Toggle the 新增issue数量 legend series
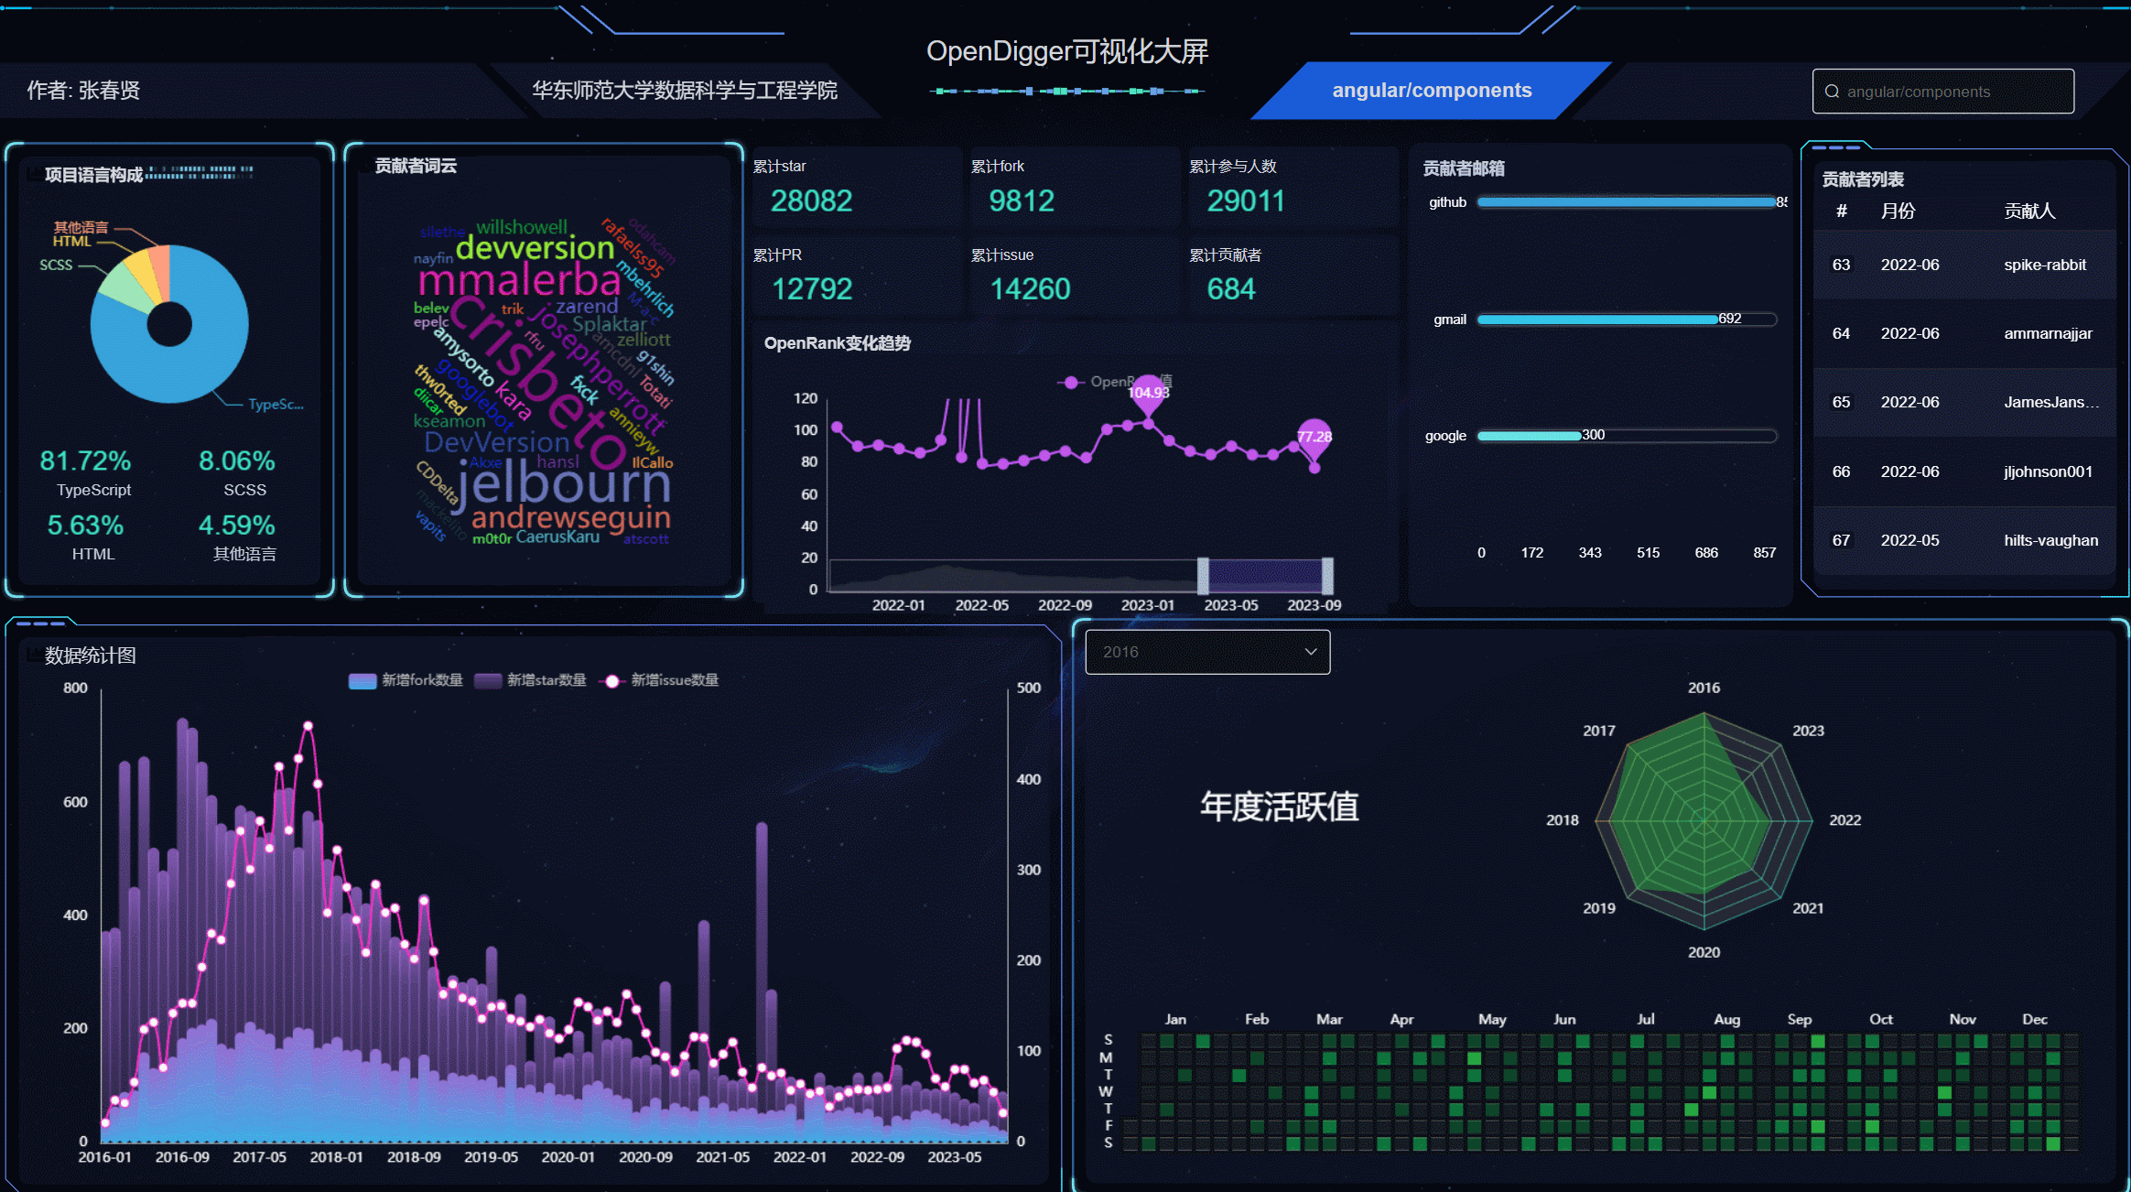Image resolution: width=2131 pixels, height=1192 pixels. click(658, 680)
